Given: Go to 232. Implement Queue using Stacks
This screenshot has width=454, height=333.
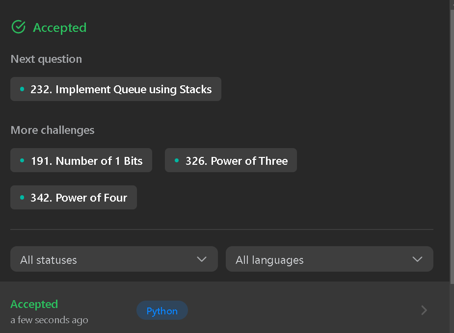Looking at the screenshot, I should [x=116, y=89].
